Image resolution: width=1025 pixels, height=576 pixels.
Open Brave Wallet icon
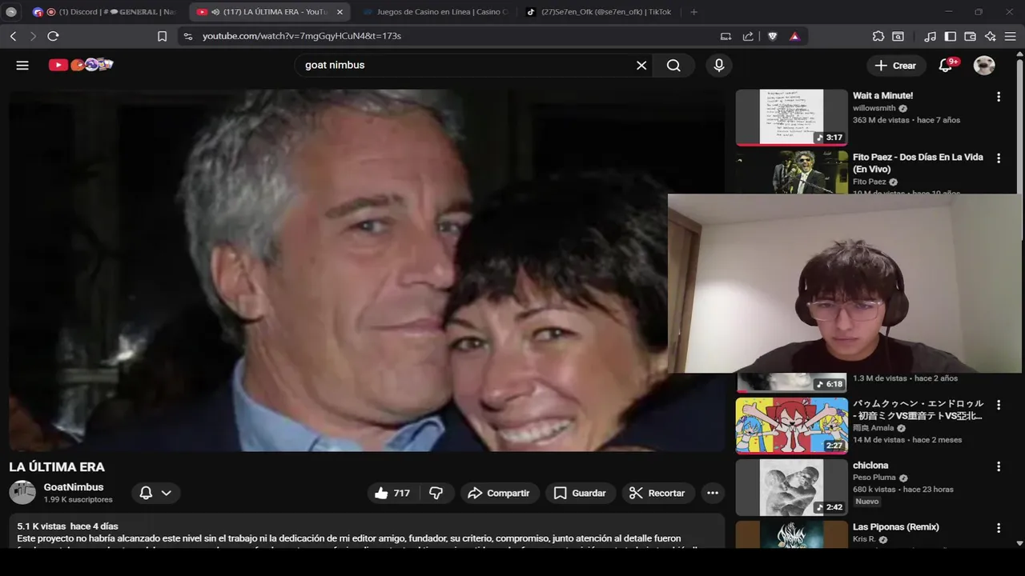tap(970, 36)
